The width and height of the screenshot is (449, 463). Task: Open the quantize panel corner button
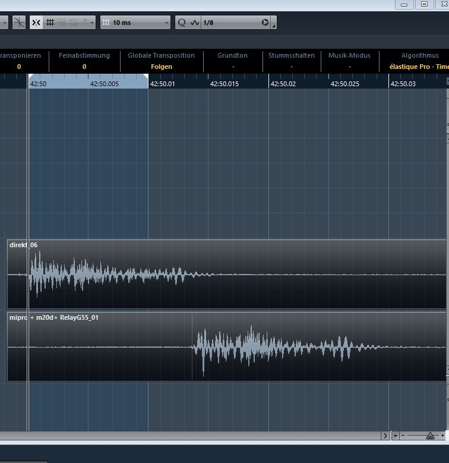274,23
